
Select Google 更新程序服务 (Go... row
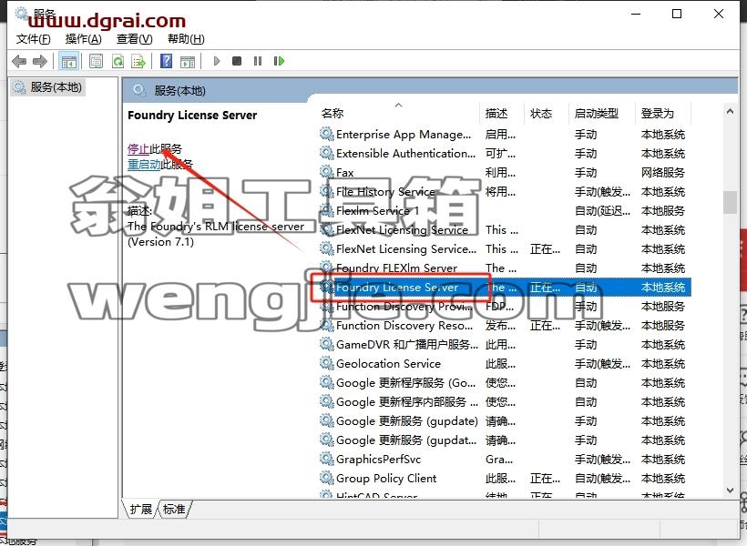(x=505, y=383)
